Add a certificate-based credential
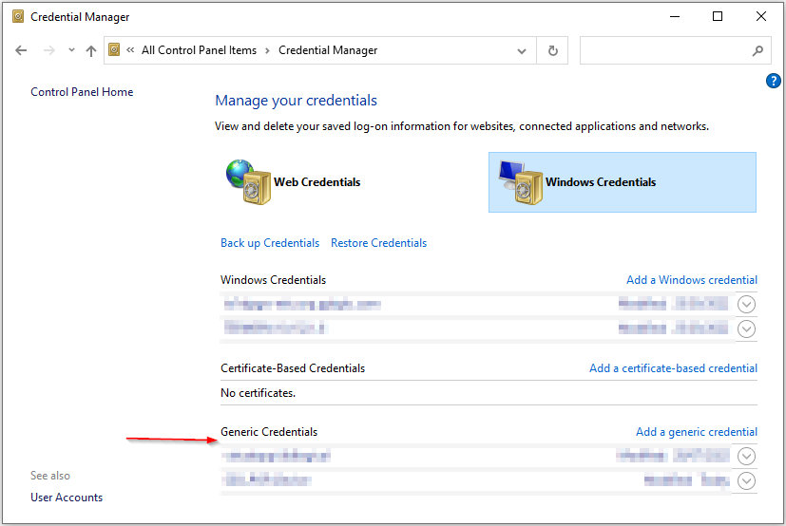 tap(673, 368)
